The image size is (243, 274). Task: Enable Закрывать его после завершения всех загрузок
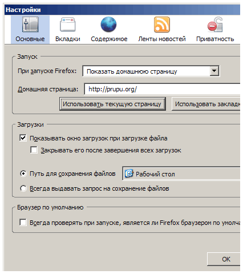pos(34,150)
